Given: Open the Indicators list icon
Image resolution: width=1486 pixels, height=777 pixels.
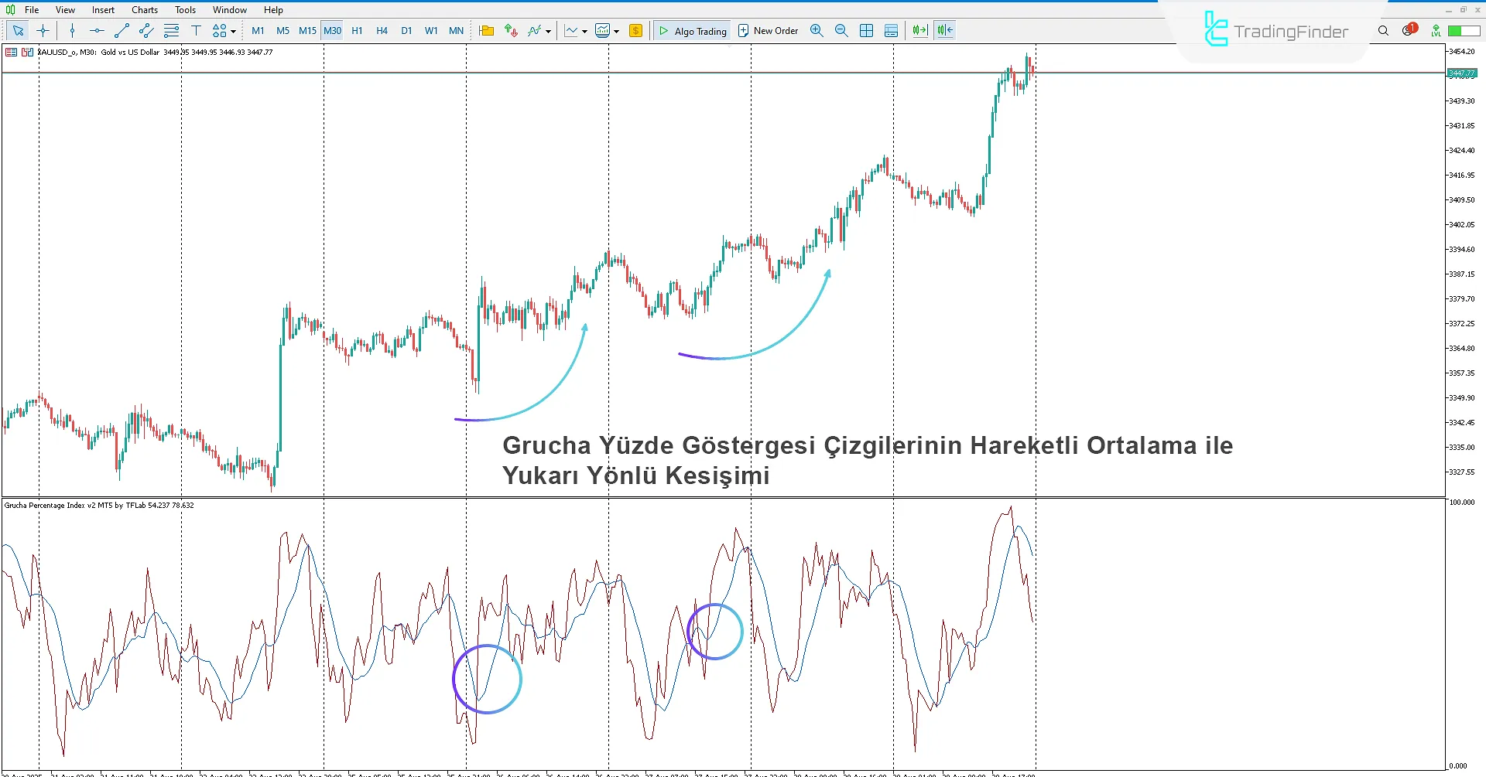Looking at the screenshot, I should pyautogui.click(x=535, y=30).
